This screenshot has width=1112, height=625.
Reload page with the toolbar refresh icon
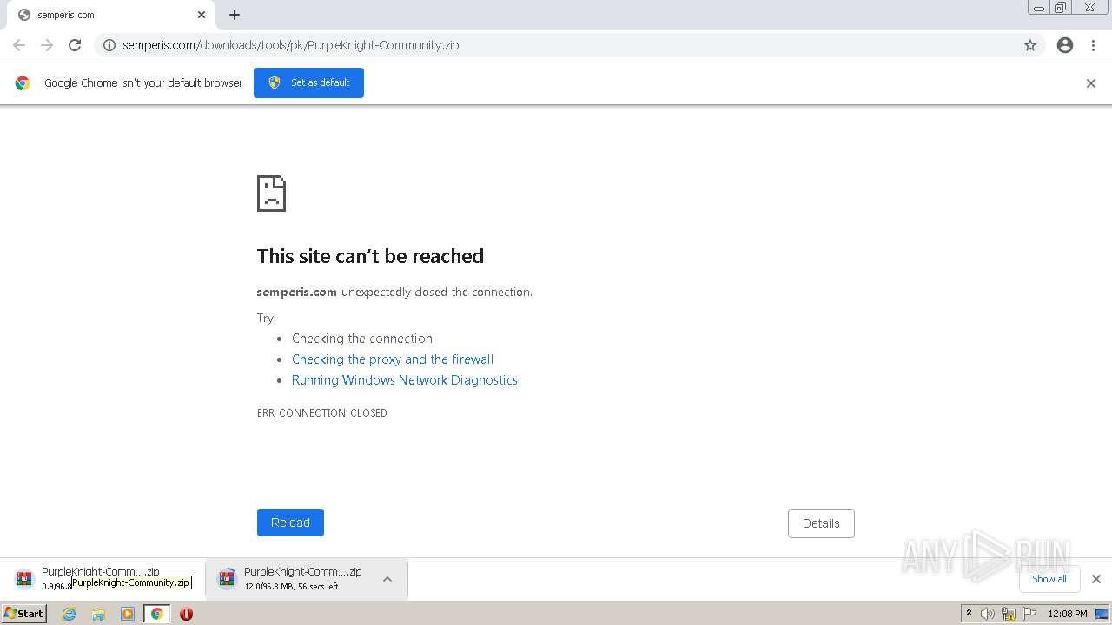click(x=75, y=45)
